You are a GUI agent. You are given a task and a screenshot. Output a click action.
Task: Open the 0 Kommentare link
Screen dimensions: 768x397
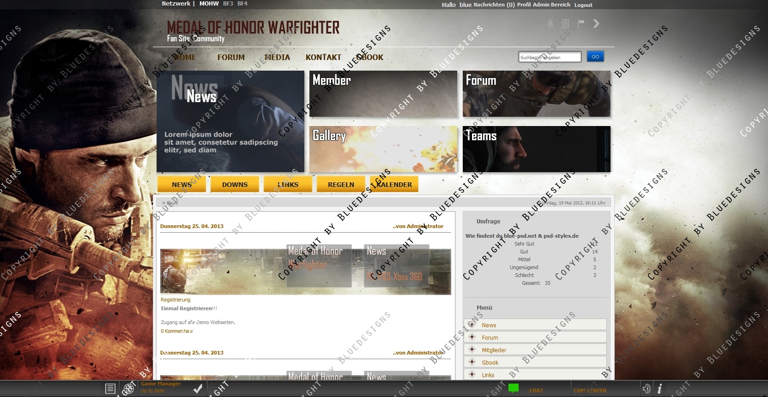click(x=177, y=331)
